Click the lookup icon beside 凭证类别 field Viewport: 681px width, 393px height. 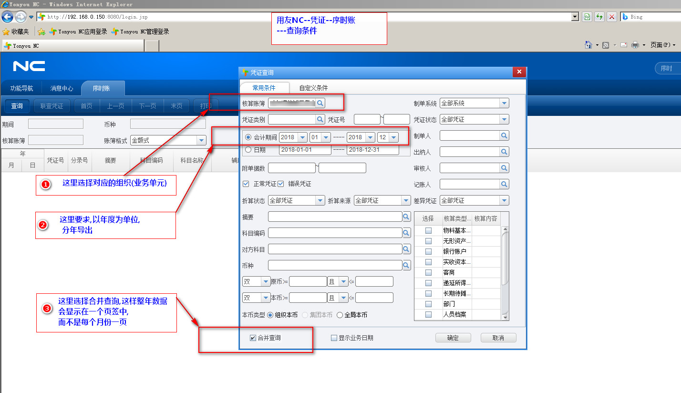pos(320,119)
